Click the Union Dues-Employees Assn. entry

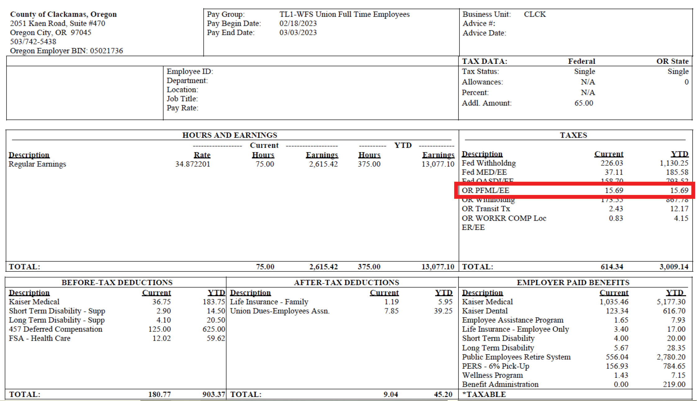[x=279, y=311]
